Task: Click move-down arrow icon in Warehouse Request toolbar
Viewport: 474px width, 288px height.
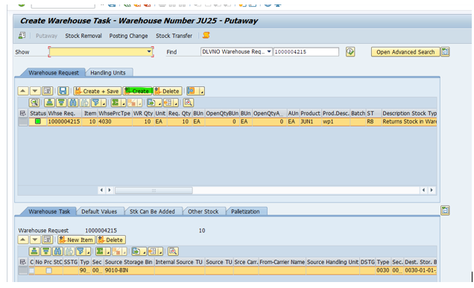Action: [x=35, y=91]
